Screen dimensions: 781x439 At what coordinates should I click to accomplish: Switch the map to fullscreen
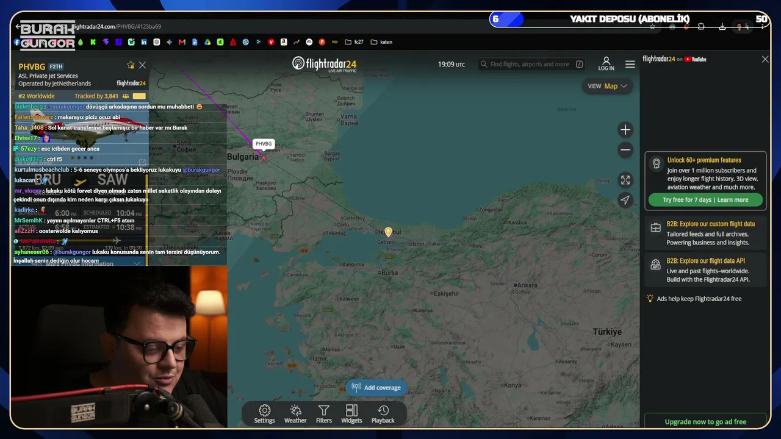625,180
